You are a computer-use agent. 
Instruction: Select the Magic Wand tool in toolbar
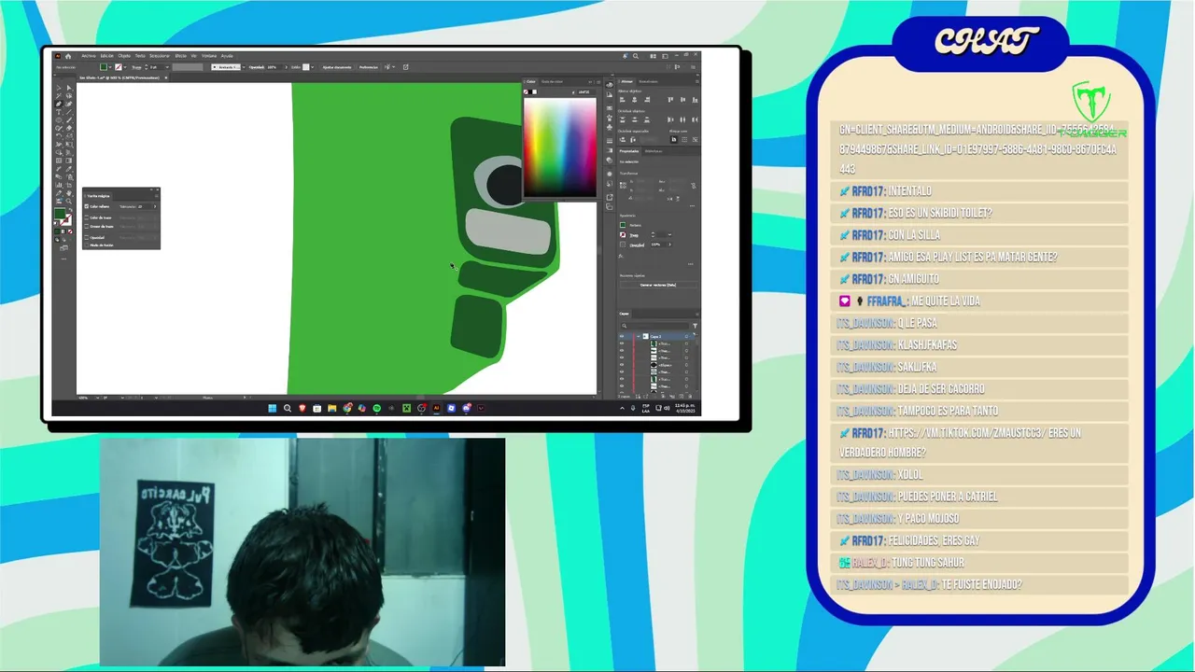(x=59, y=95)
